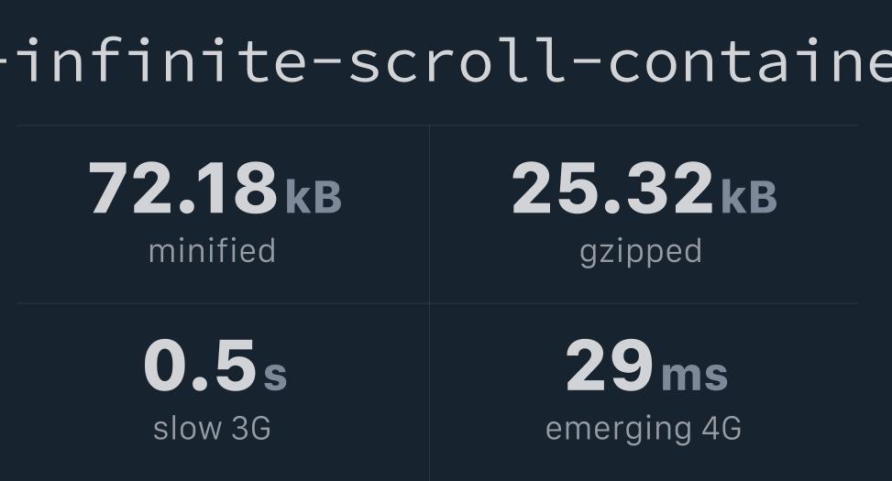Click the 'slow 3G' label
The height and width of the screenshot is (481, 892).
212,429
